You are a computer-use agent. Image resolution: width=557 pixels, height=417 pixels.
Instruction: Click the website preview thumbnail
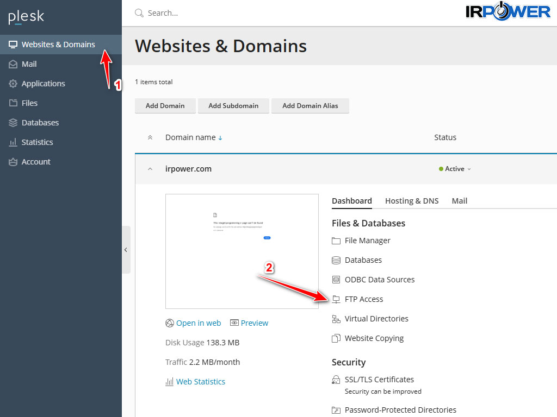(x=242, y=251)
